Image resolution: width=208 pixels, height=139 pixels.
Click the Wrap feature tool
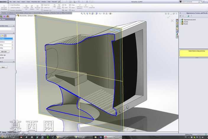click(72, 5)
